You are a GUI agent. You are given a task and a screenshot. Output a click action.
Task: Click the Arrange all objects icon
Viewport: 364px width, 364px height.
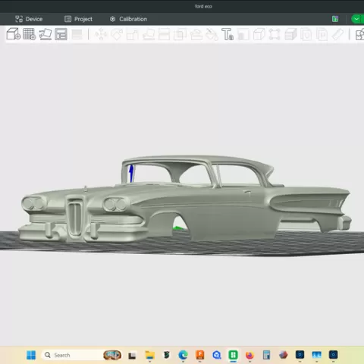coord(61,34)
